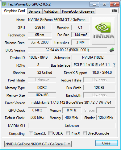Screen dimensions: 121x150
Task: Click the 'BIOS Version' label
Action: pos(15,50)
